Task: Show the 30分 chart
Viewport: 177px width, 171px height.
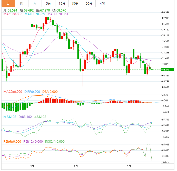Action: pos(75,3)
